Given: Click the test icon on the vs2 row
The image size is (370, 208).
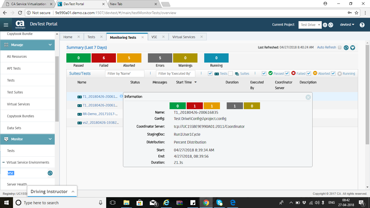Looking at the screenshot, I should coord(80,123).
